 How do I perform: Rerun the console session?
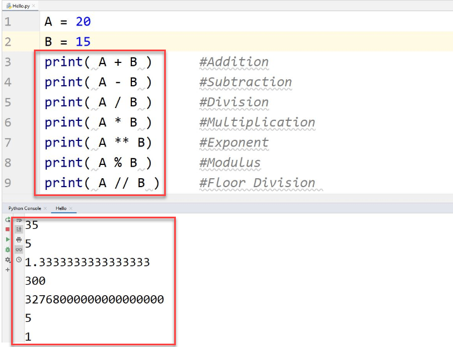pyautogui.click(x=8, y=219)
